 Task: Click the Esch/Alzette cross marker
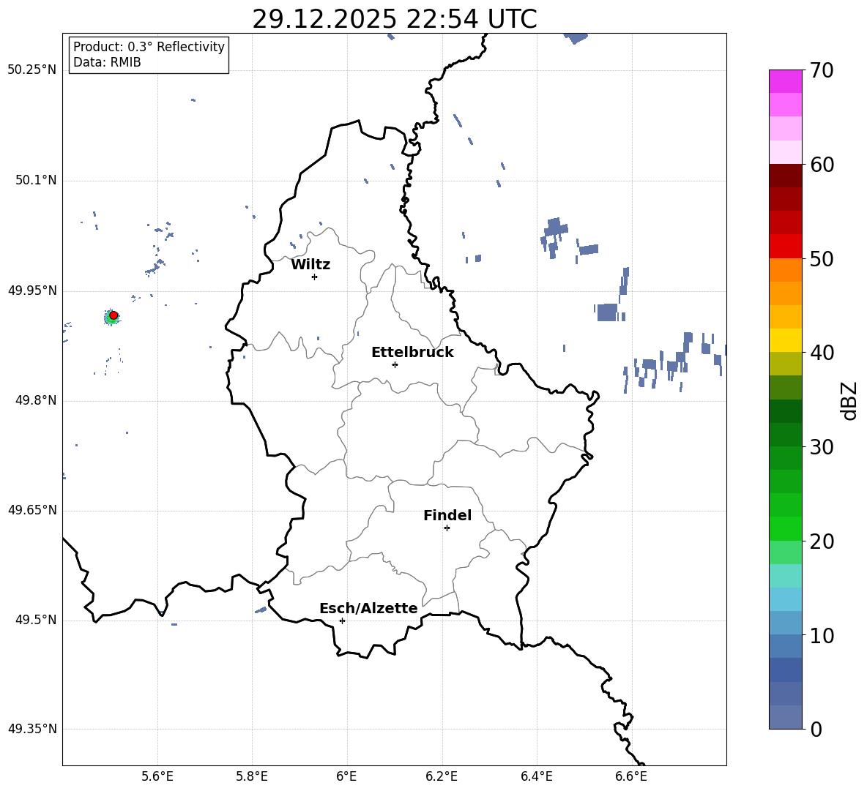click(x=342, y=621)
